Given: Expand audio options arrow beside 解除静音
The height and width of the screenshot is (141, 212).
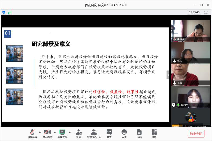Looking at the screenshot, I should click(x=40, y=132).
